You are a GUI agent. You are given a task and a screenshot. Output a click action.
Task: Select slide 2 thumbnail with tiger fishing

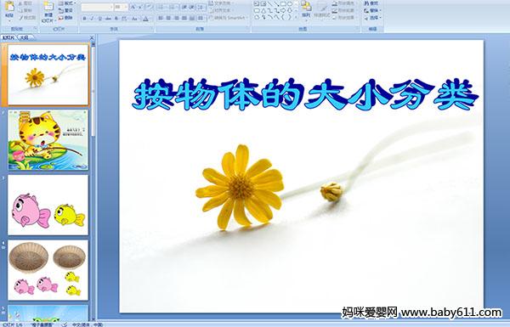click(x=48, y=140)
